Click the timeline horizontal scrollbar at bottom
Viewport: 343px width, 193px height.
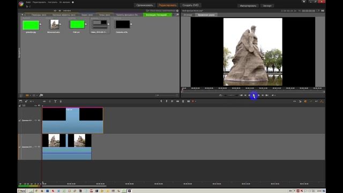74,186
